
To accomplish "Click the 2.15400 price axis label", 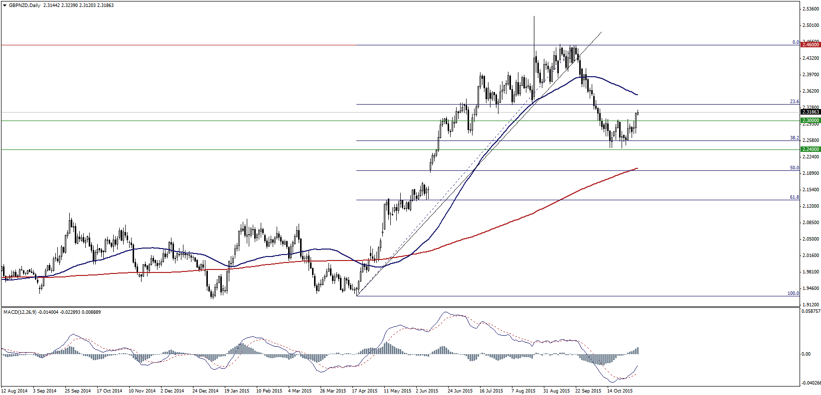I will [x=811, y=190].
